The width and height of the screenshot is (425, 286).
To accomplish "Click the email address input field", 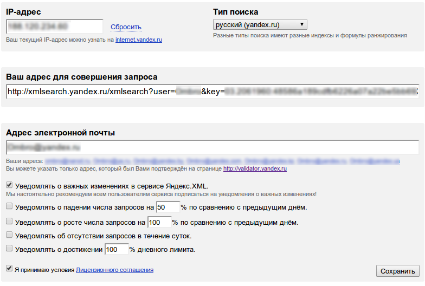I will 212,147.
